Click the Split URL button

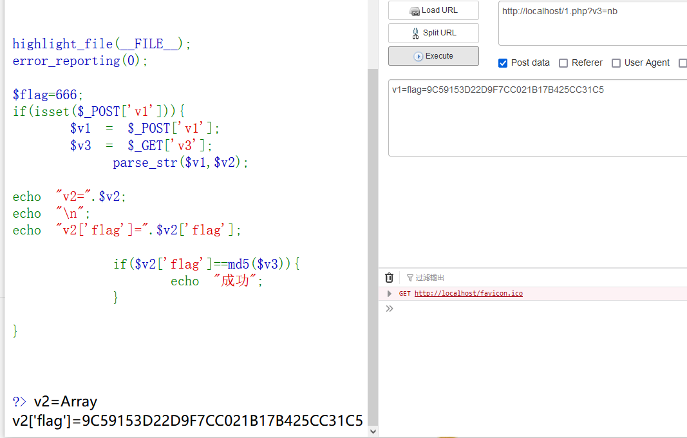(x=433, y=33)
